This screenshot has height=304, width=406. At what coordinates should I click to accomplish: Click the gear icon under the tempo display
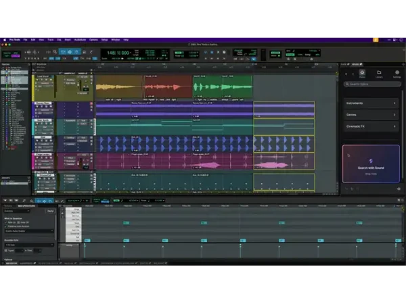click(x=311, y=59)
